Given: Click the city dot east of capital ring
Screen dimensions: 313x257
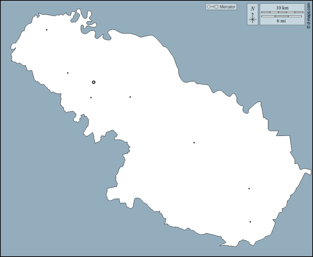Looking at the screenshot, I should 130,97.
